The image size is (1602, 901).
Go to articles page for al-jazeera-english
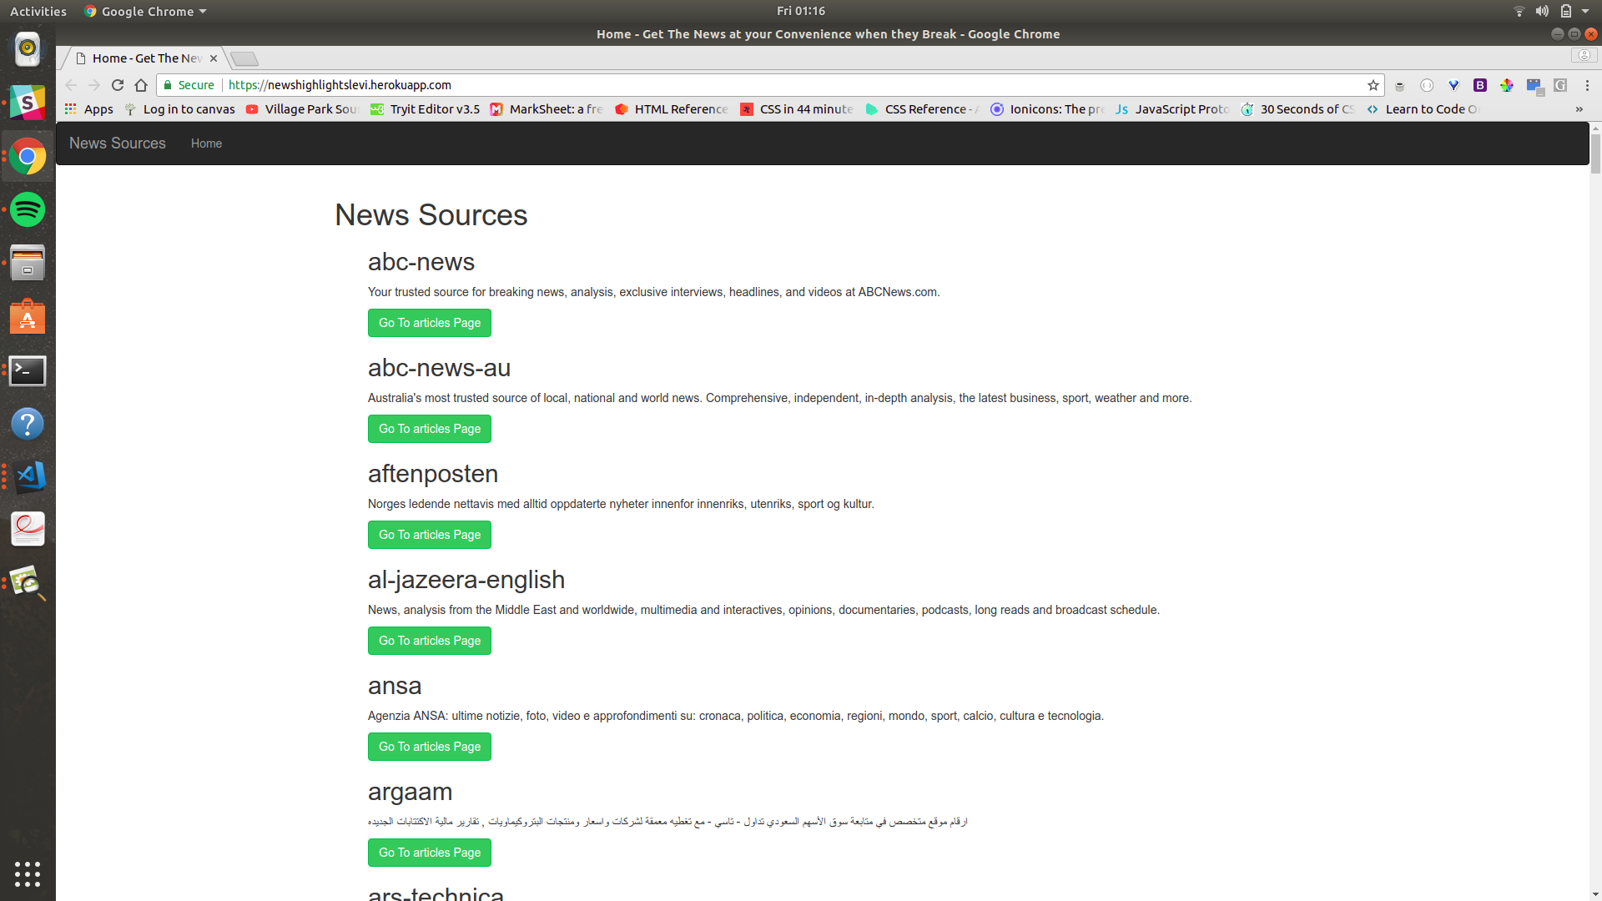coord(430,641)
